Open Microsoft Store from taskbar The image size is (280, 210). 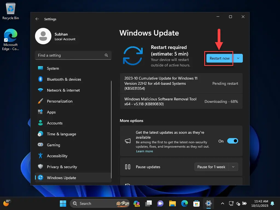196,203
